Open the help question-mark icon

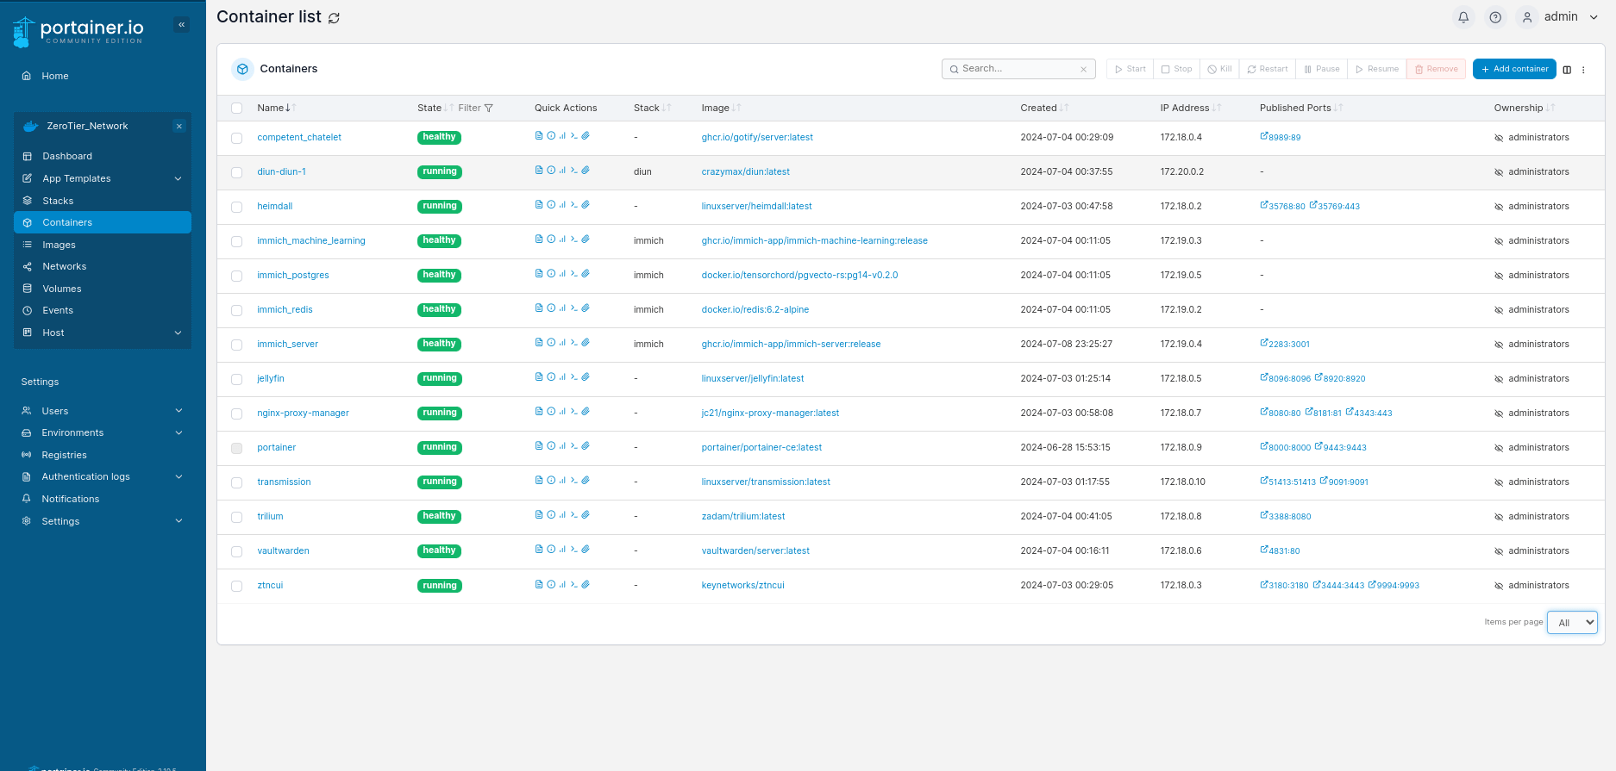1495,17
